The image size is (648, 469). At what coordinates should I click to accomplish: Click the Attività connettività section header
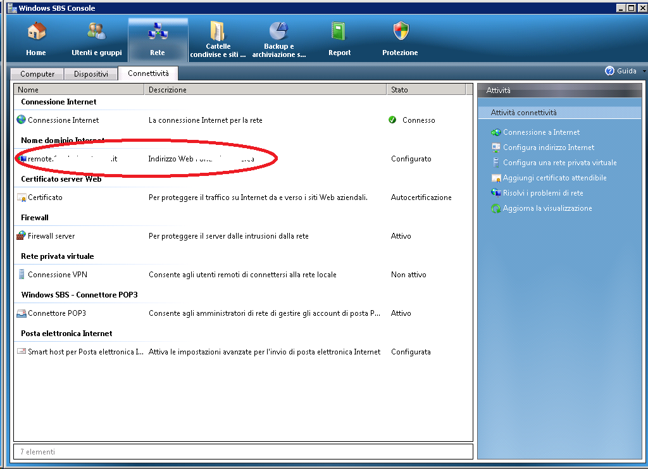point(559,113)
